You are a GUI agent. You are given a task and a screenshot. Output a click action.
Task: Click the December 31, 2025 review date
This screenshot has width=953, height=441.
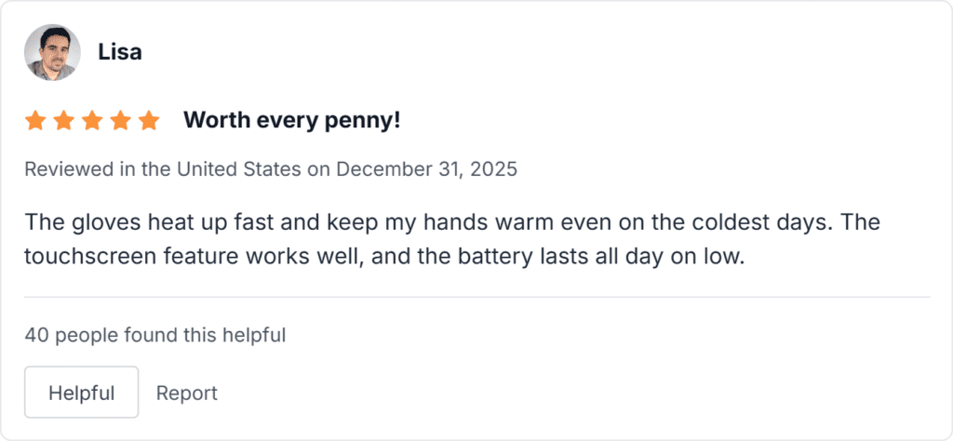point(426,169)
